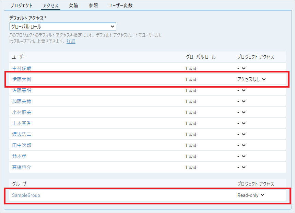Change 伊藤大樹's アクセスなし access dropdown
The image size is (295, 213).
point(251,79)
